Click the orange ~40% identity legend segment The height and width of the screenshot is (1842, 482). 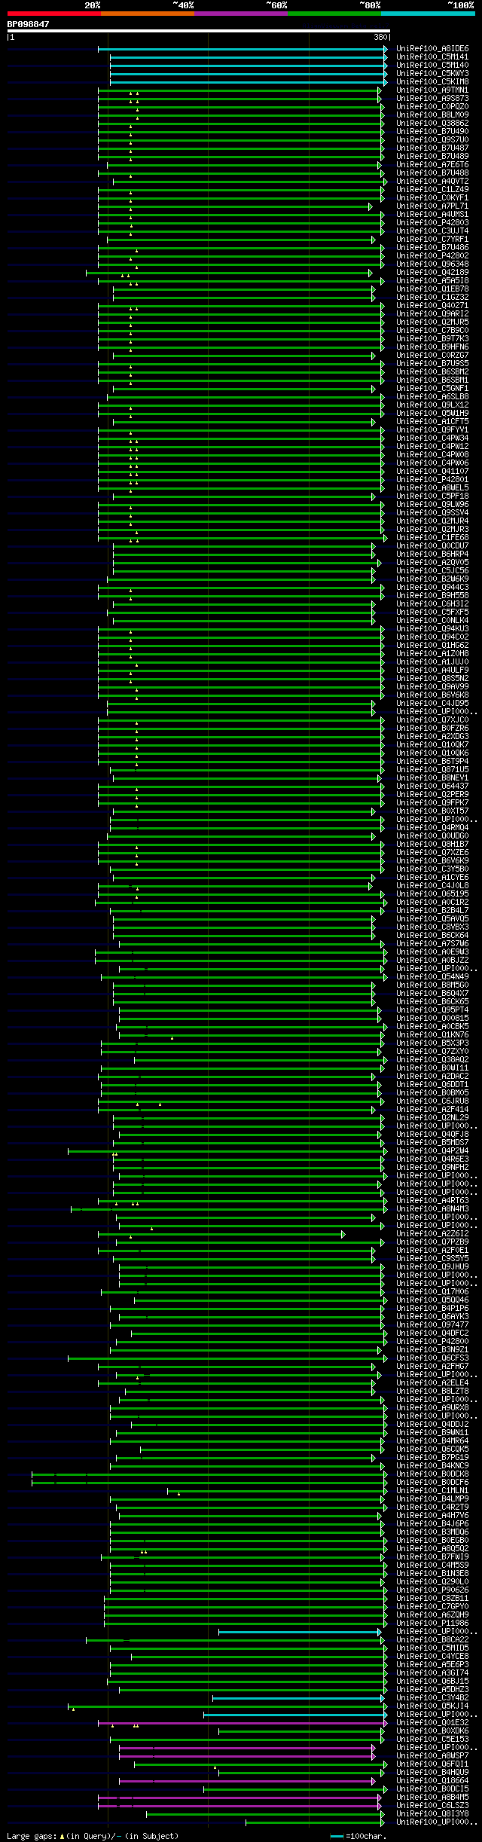click(x=147, y=14)
